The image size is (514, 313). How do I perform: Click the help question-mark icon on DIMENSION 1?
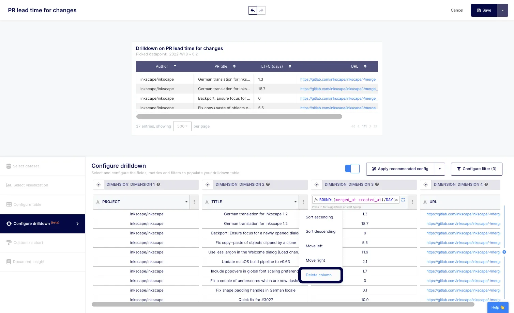[x=158, y=184]
